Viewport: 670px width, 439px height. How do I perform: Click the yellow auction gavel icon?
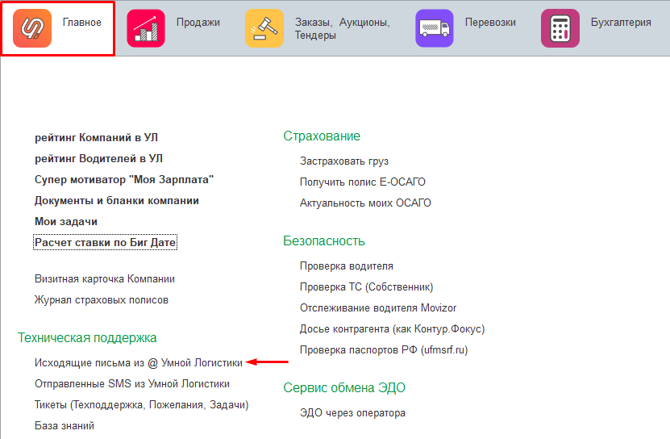pos(264,28)
